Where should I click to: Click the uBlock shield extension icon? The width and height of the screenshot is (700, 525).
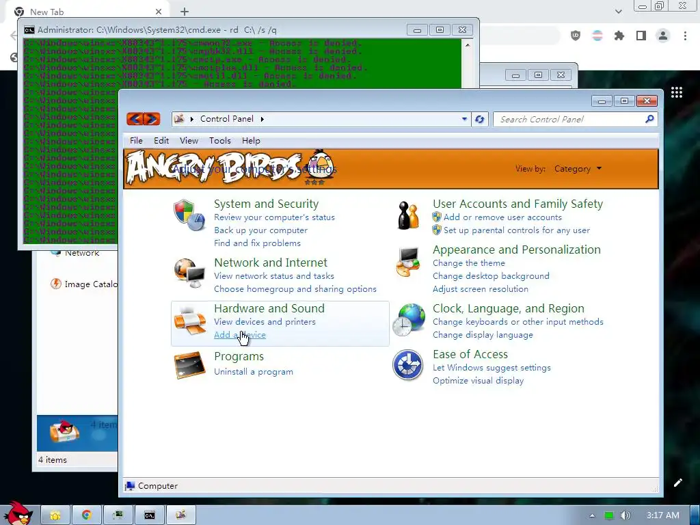pyautogui.click(x=576, y=36)
